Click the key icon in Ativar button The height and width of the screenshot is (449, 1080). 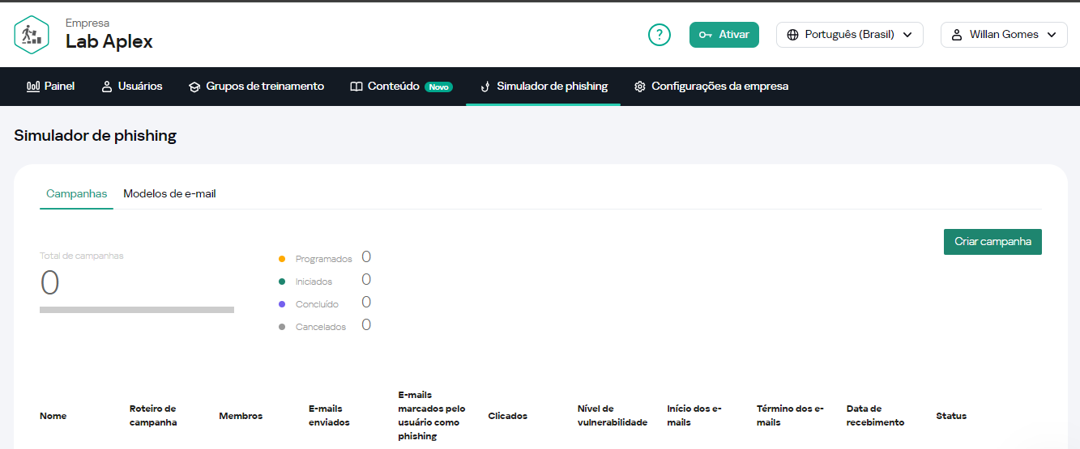coord(706,35)
